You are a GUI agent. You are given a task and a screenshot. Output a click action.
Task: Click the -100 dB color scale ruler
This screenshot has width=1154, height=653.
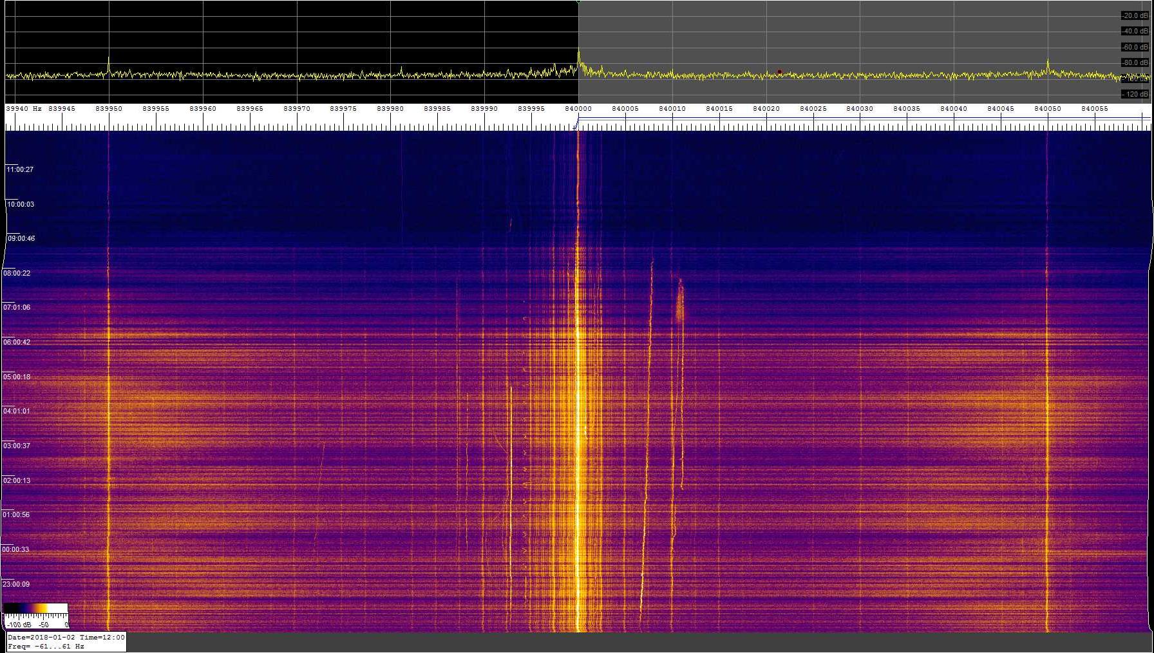tap(36, 621)
